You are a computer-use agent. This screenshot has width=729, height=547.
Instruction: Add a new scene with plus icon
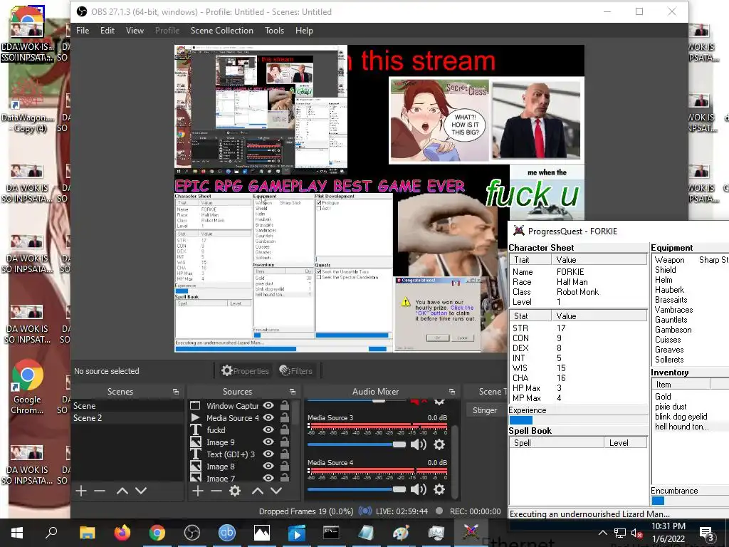coord(81,491)
